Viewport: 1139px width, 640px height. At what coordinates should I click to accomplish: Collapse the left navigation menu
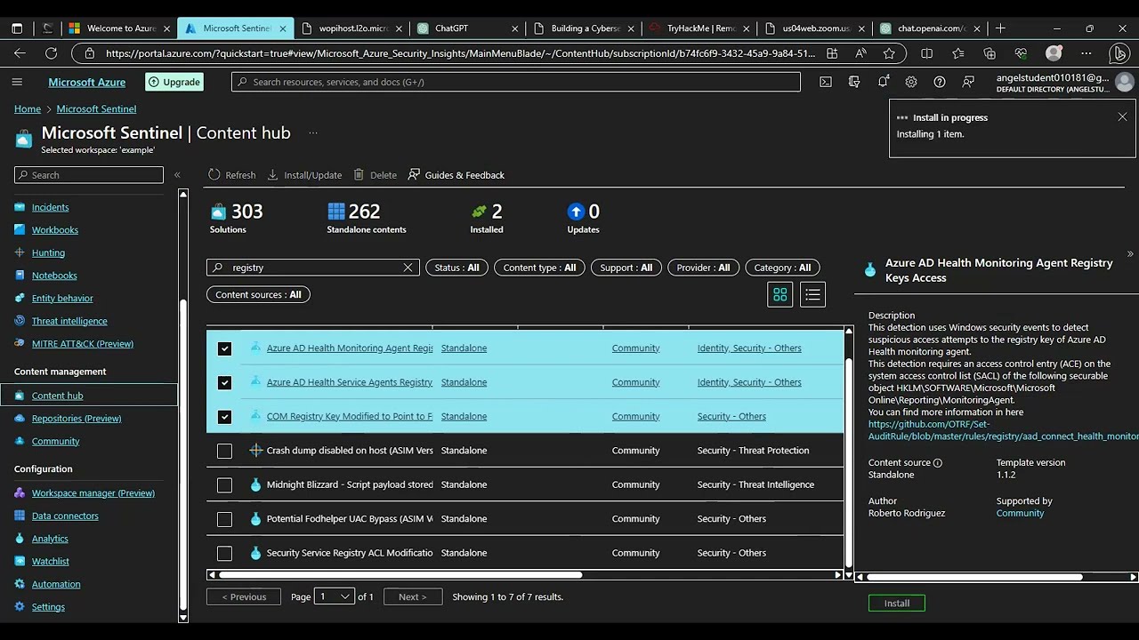point(177,175)
